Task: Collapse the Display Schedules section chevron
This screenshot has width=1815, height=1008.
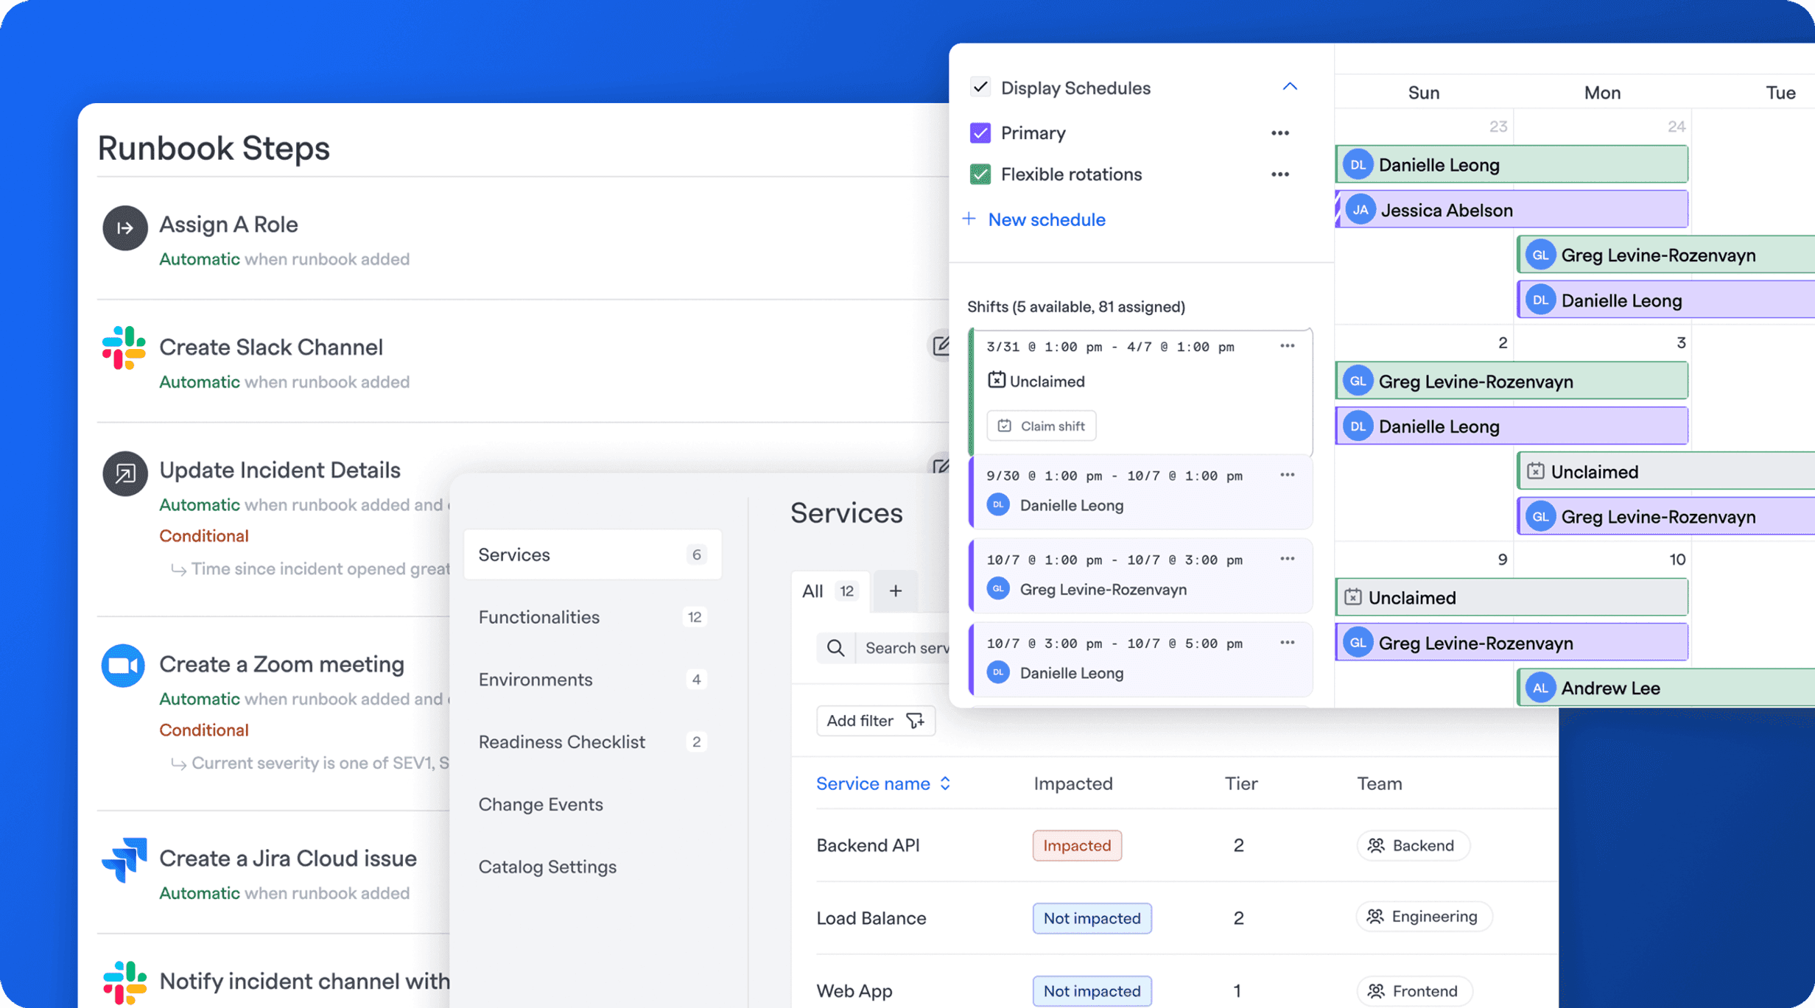Action: 1289,87
